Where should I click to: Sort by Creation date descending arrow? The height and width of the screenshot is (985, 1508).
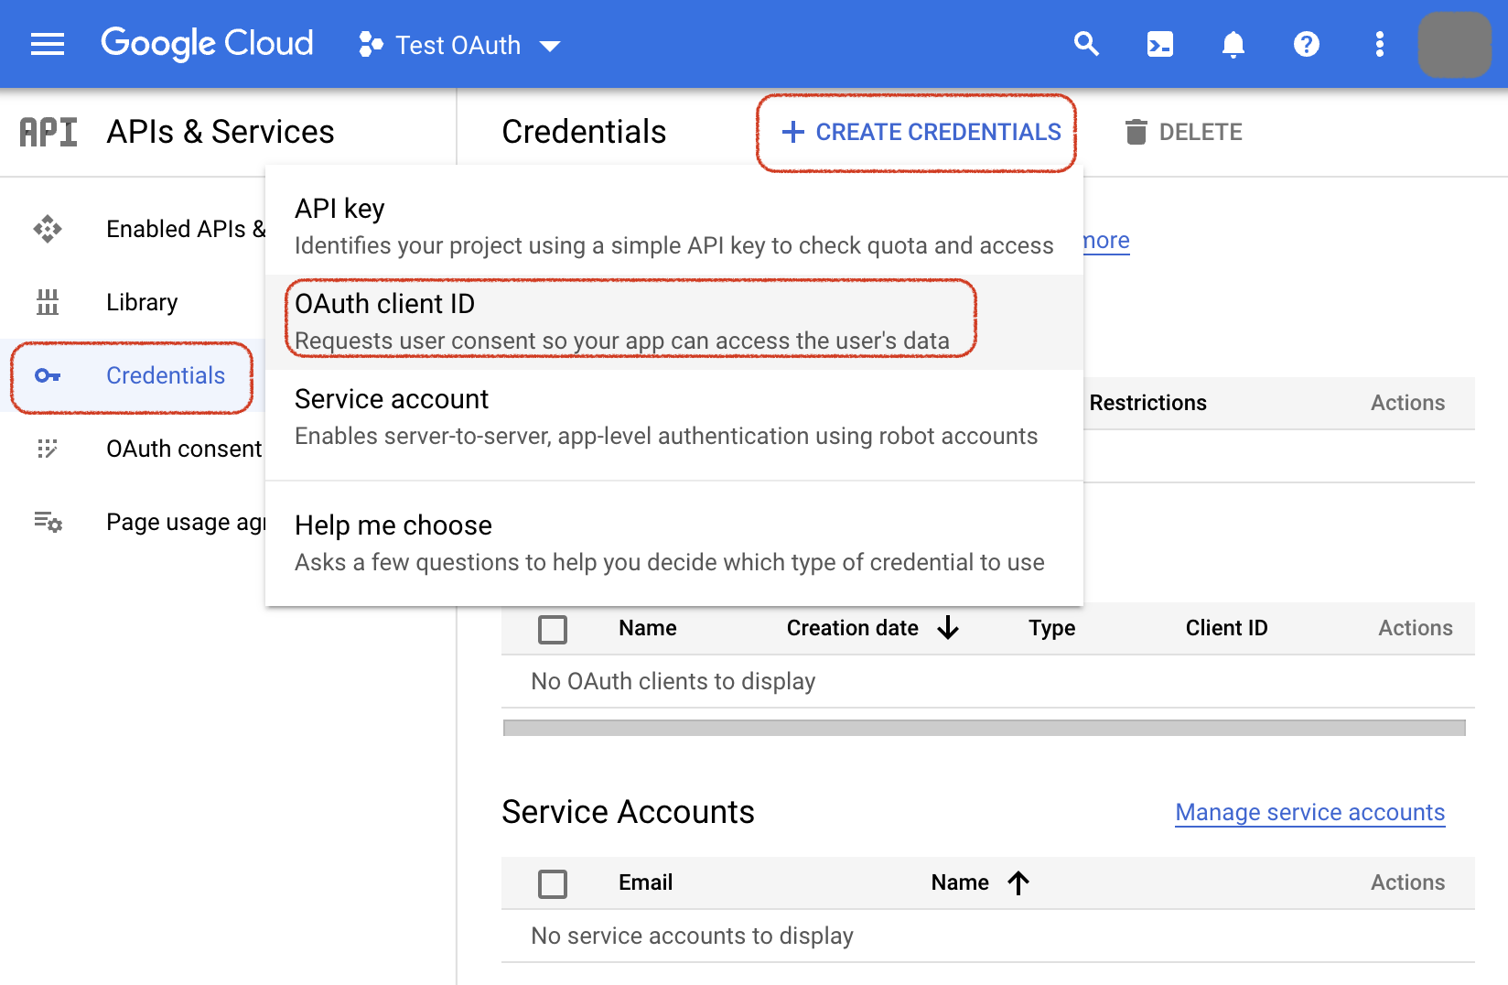(x=949, y=628)
